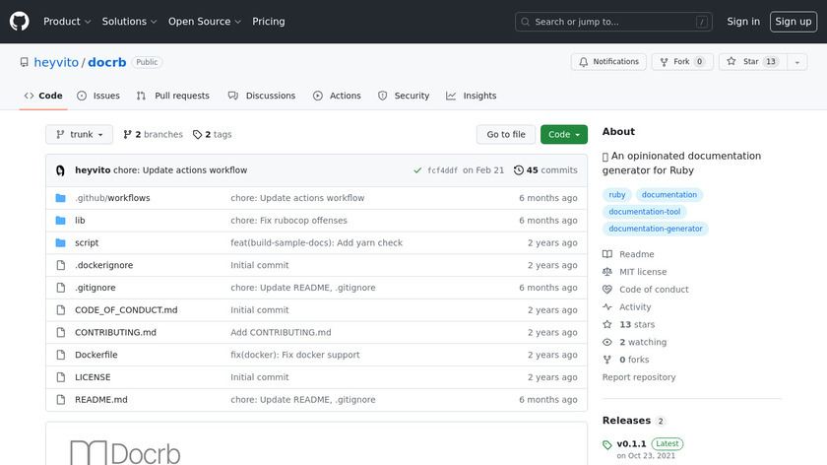
Task: Open the heyvito owner profile link
Action: click(56, 62)
